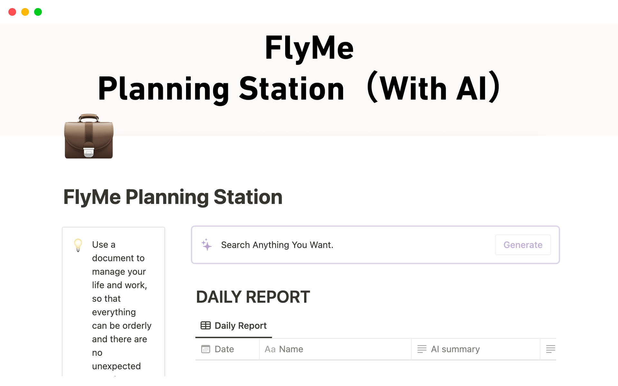Open the Name column header menu
This screenshot has height=386, width=618.
pyautogui.click(x=291, y=349)
